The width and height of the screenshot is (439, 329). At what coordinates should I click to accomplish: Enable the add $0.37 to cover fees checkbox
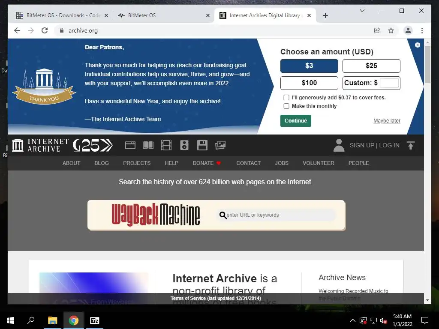[286, 97]
